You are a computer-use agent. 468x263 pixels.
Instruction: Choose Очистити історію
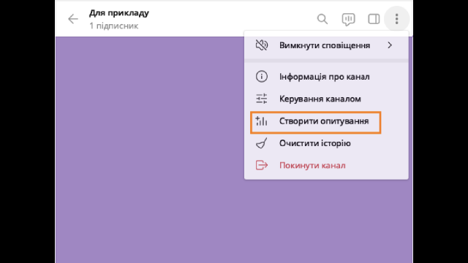coord(326,143)
